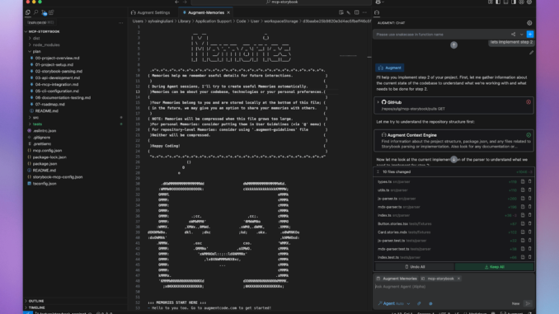Close the Augment-Memories tab
The height and width of the screenshot is (314, 559).
[x=228, y=12]
